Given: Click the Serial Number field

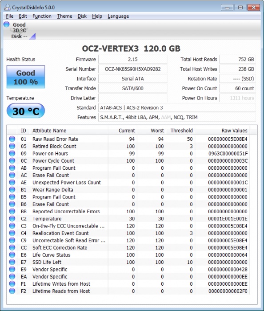Looking at the screenshot, I should pos(133,69).
